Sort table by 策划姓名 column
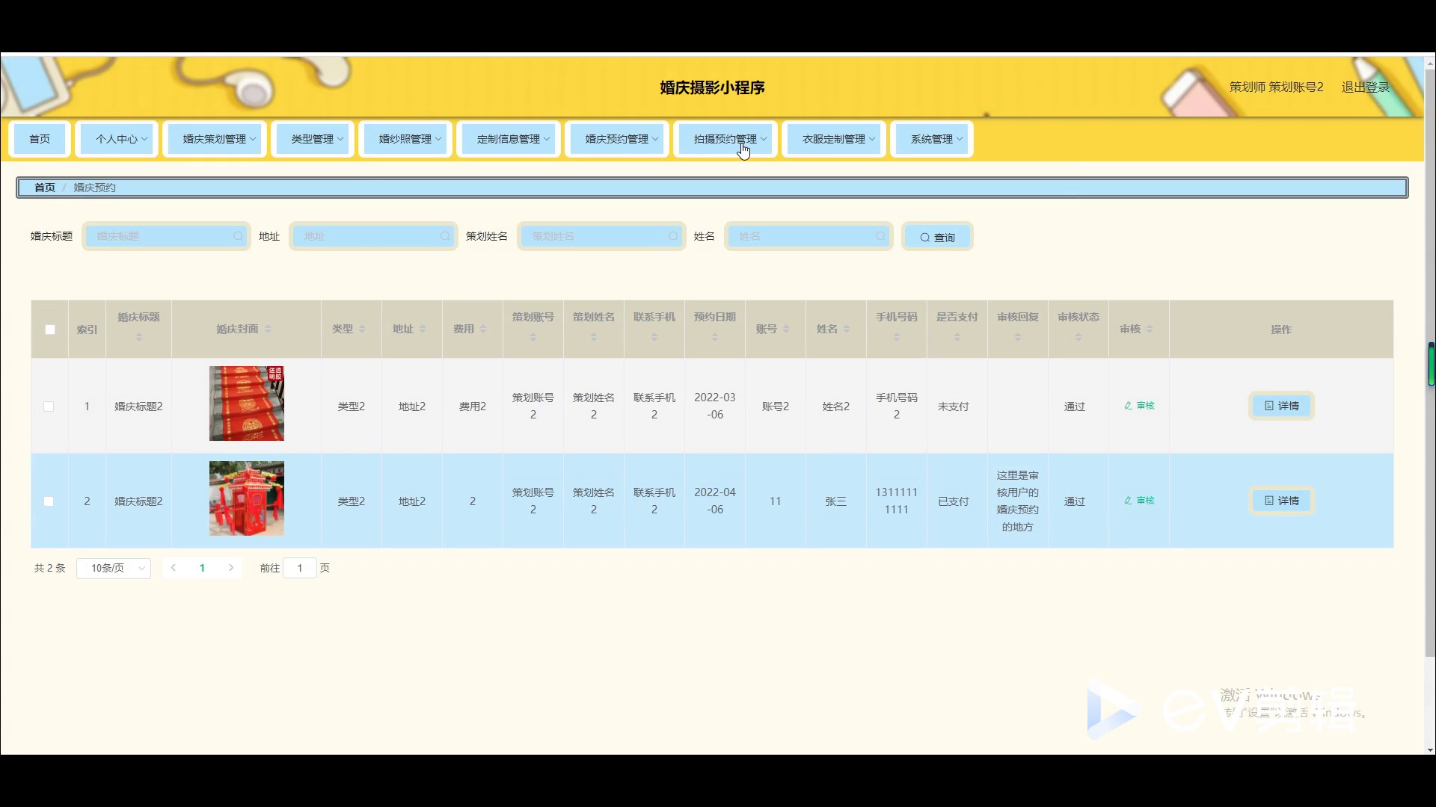 point(594,338)
